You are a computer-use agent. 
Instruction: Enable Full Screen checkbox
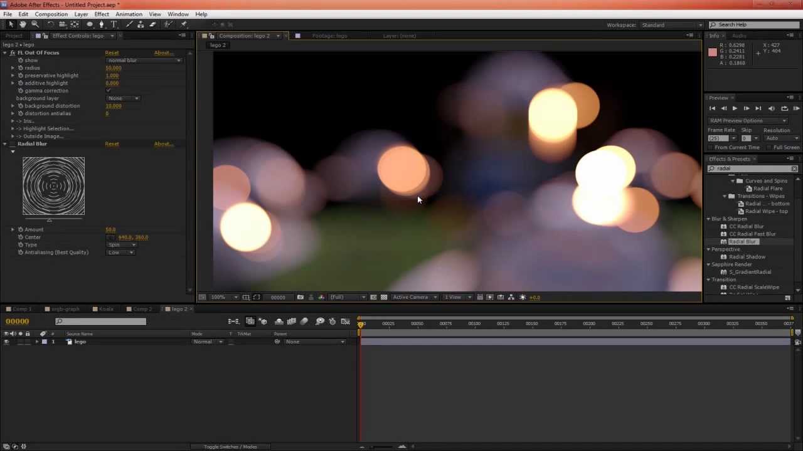click(x=768, y=147)
